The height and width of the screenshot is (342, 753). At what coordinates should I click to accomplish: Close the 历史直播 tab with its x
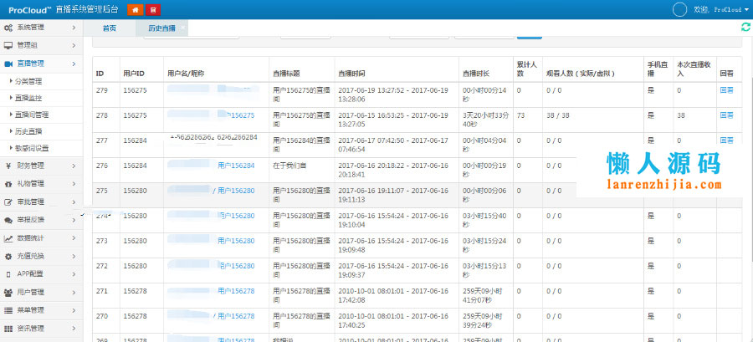[182, 28]
